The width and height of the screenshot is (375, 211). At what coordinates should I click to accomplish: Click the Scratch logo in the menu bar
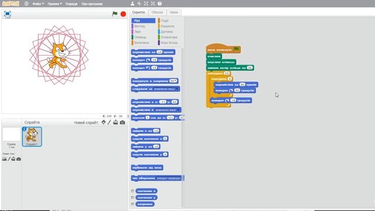pos(11,4)
